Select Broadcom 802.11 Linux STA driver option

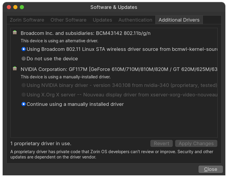pyautogui.click(x=24, y=49)
